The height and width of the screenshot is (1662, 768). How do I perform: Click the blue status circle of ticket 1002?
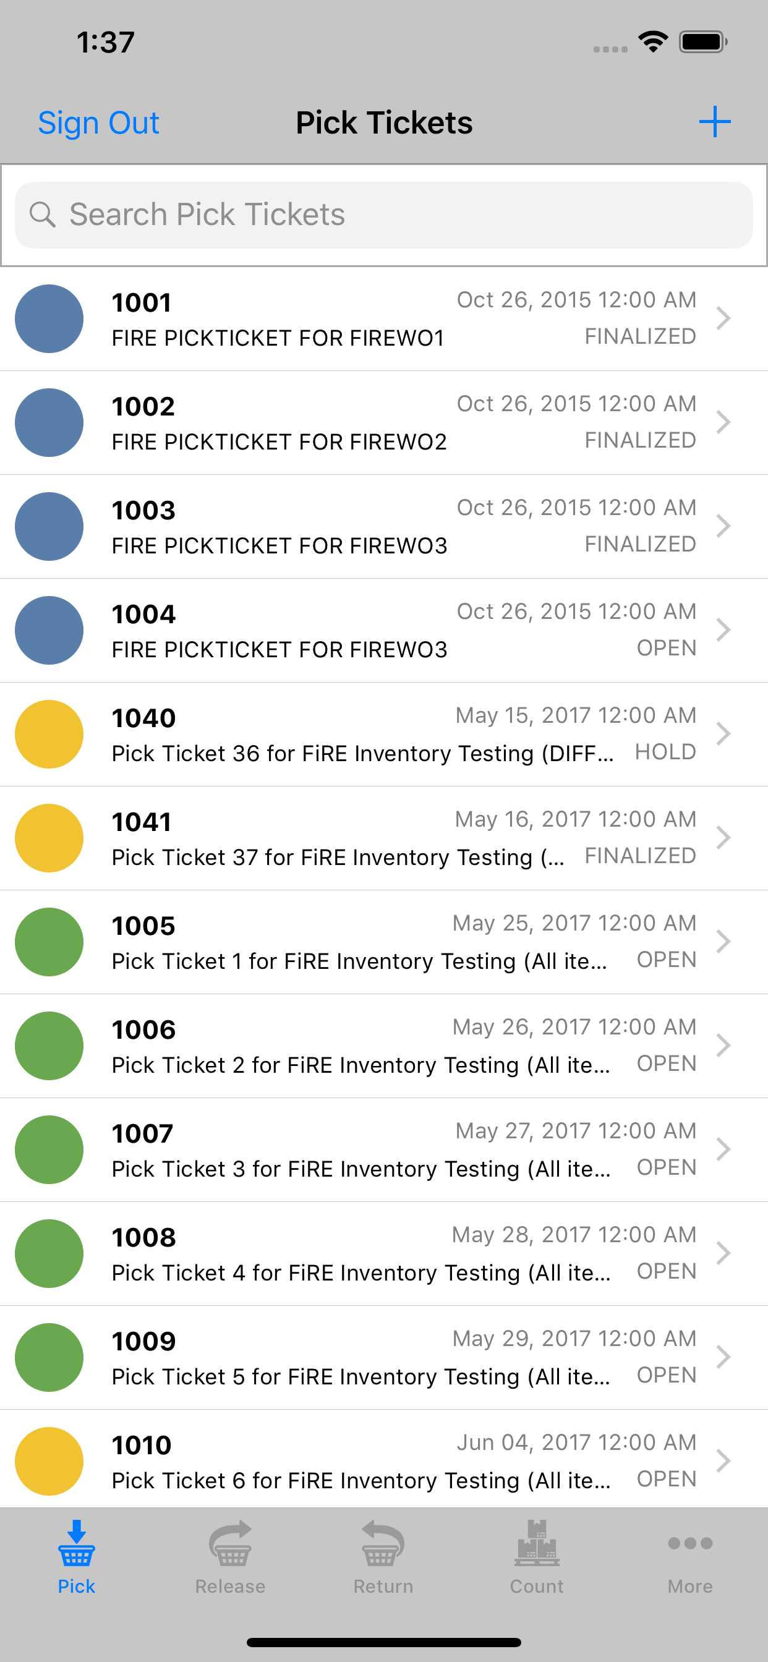[49, 422]
